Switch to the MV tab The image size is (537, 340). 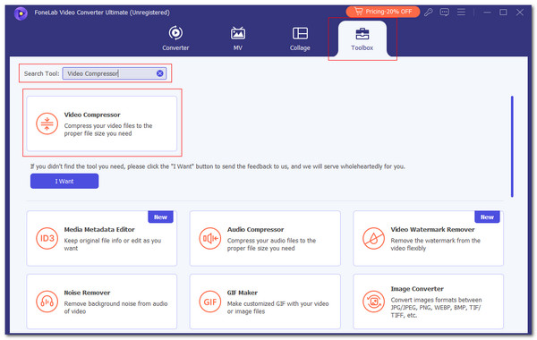point(238,38)
